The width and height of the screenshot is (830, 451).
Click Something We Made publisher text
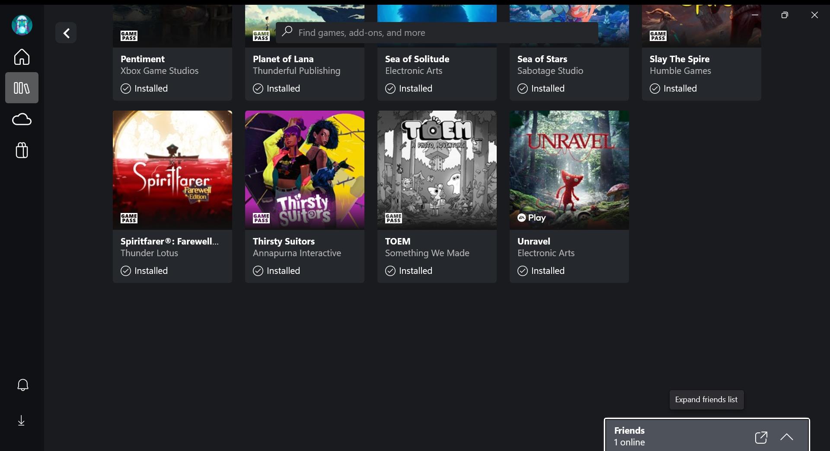[x=427, y=253]
